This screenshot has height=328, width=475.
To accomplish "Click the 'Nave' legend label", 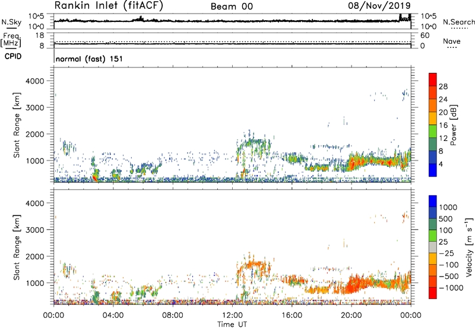I will click(x=452, y=41).
